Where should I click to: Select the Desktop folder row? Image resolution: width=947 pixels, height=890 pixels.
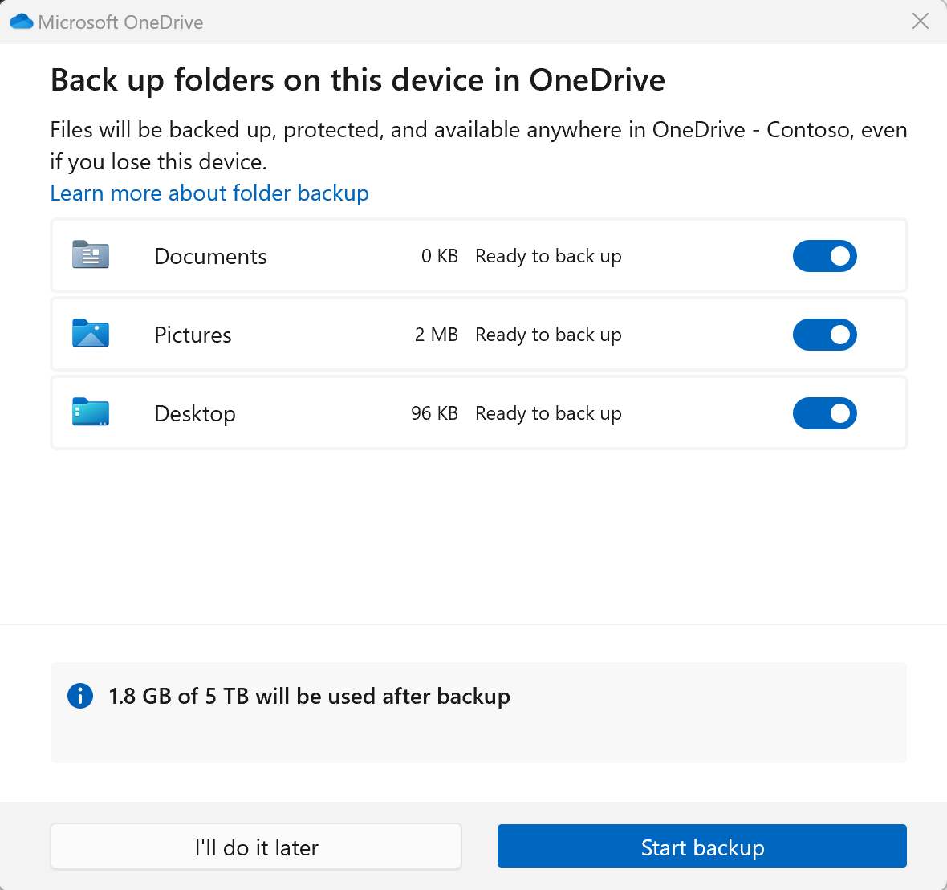point(321,412)
